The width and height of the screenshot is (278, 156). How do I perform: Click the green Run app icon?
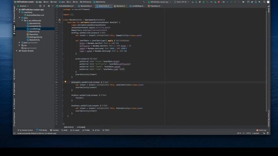tap(204, 2)
